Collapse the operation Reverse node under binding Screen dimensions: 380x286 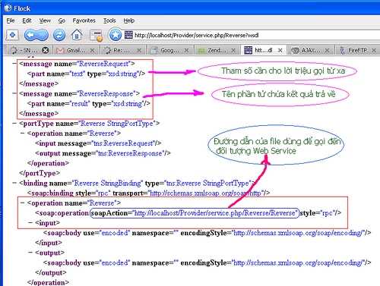pyautogui.click(x=23, y=203)
